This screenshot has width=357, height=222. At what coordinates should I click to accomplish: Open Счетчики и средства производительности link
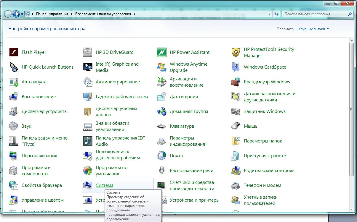click(192, 185)
